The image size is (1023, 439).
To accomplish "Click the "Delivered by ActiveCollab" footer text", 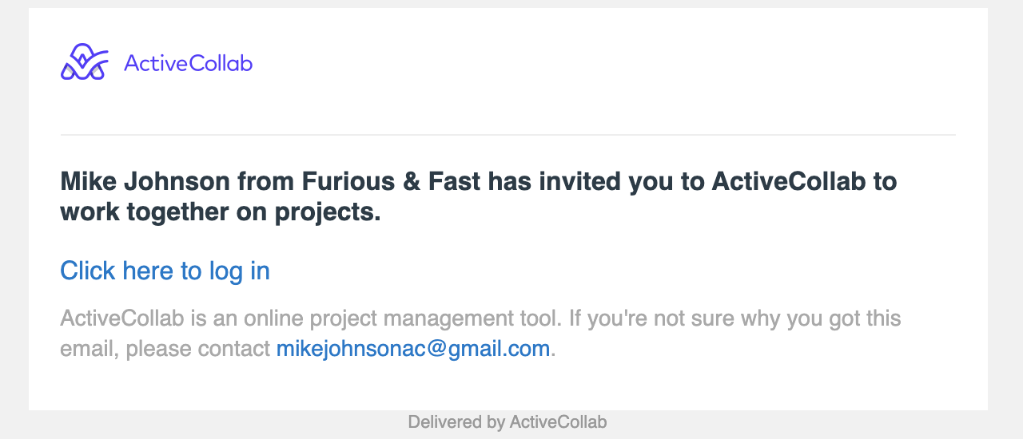I will (x=508, y=422).
